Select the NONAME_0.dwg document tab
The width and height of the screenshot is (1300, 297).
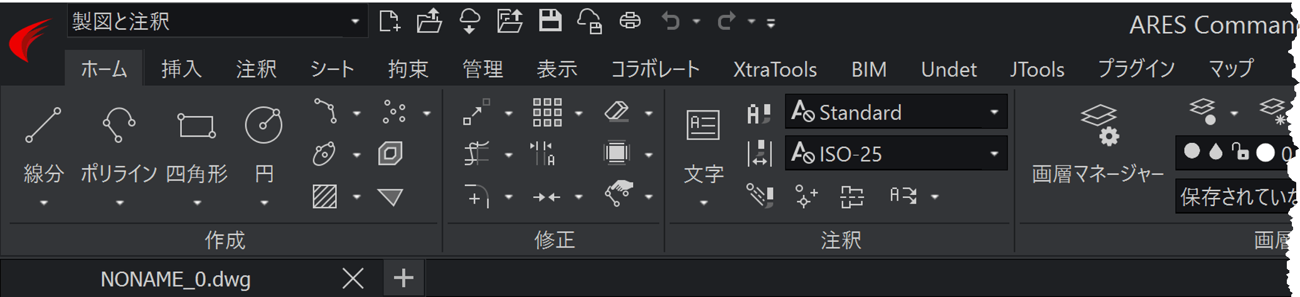(176, 279)
